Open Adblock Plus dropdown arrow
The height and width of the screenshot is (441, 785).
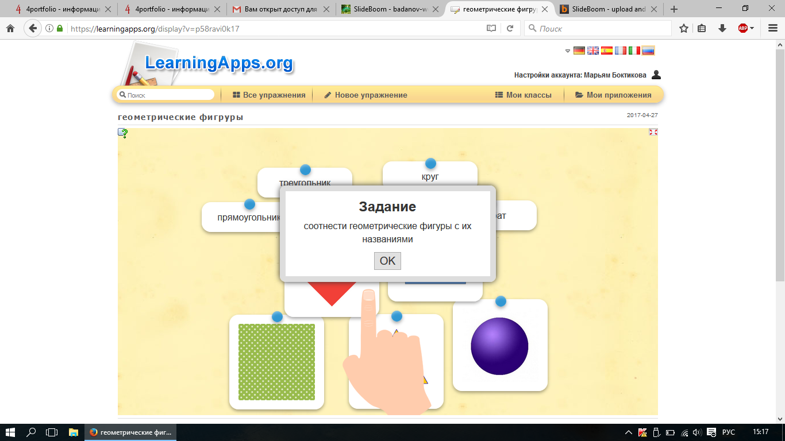coord(752,28)
